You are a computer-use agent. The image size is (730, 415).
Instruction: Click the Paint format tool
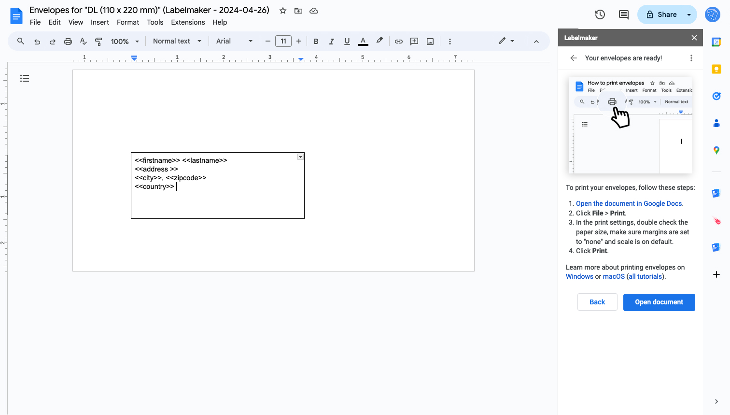coord(98,41)
